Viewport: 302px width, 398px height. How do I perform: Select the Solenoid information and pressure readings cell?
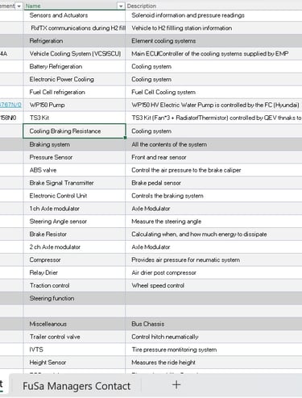[x=213, y=15]
